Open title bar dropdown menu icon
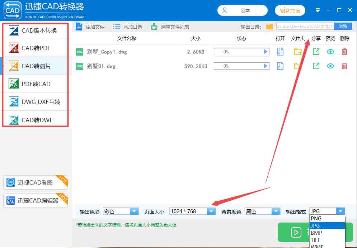 (x=318, y=10)
